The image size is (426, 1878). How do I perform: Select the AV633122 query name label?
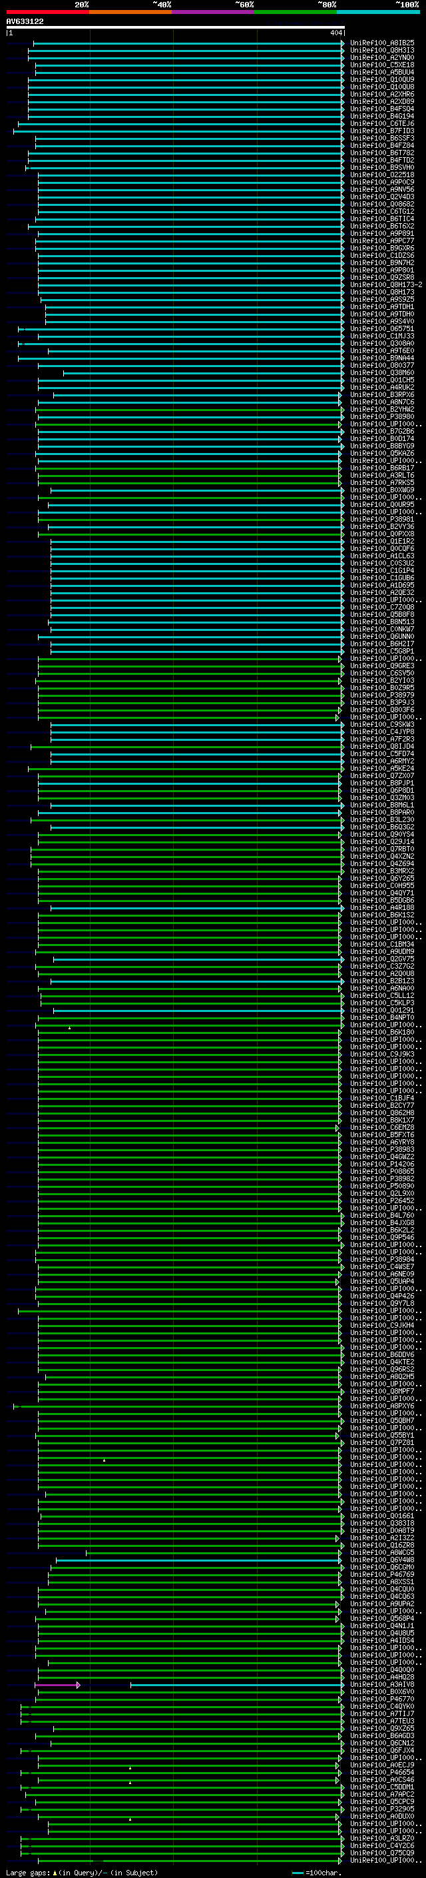coord(25,21)
